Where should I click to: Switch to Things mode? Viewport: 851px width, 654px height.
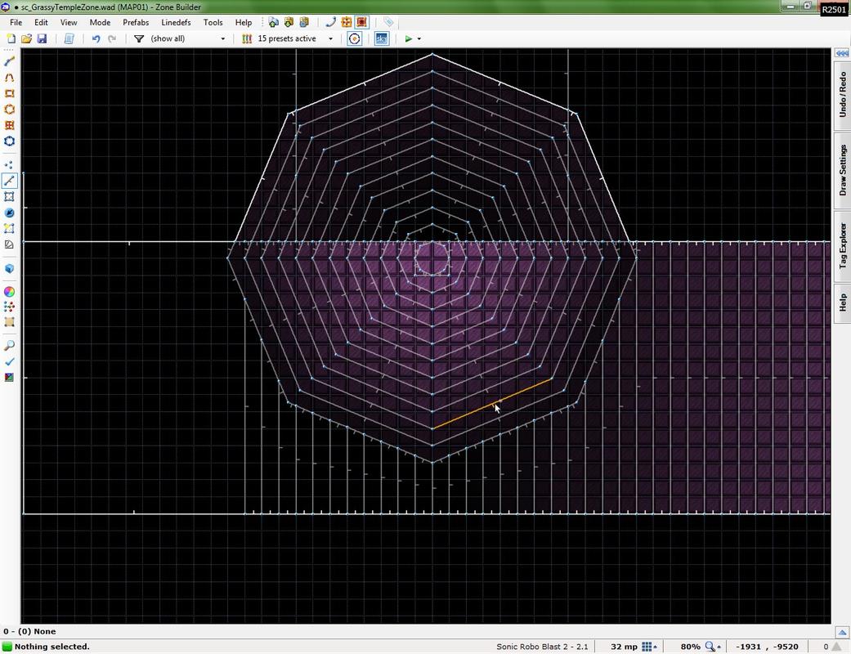(9, 213)
